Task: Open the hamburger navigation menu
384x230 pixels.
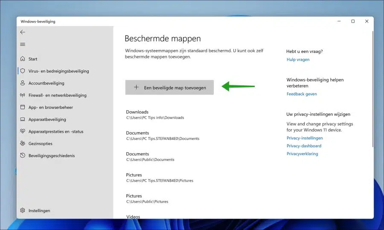Action: (23, 44)
